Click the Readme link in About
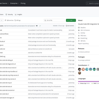99x99 pixels. point(83,27)
